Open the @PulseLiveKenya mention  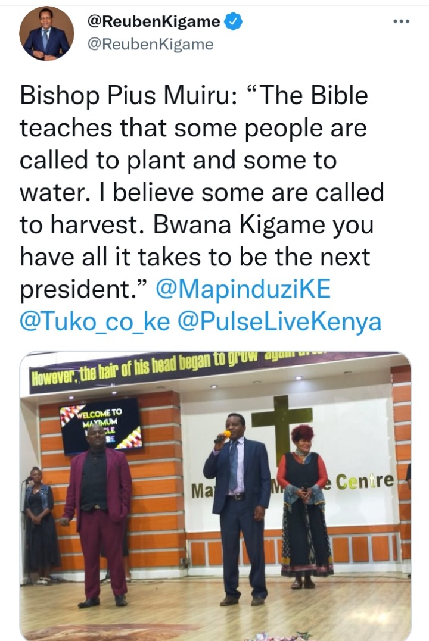click(x=279, y=322)
